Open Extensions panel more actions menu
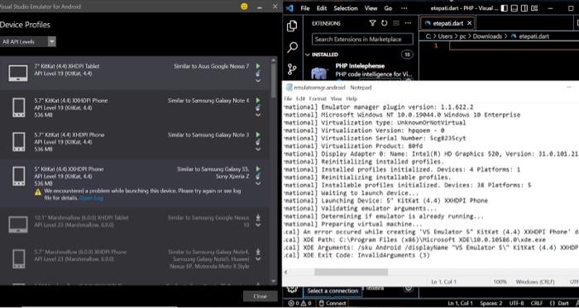579x308 pixels. click(x=408, y=23)
